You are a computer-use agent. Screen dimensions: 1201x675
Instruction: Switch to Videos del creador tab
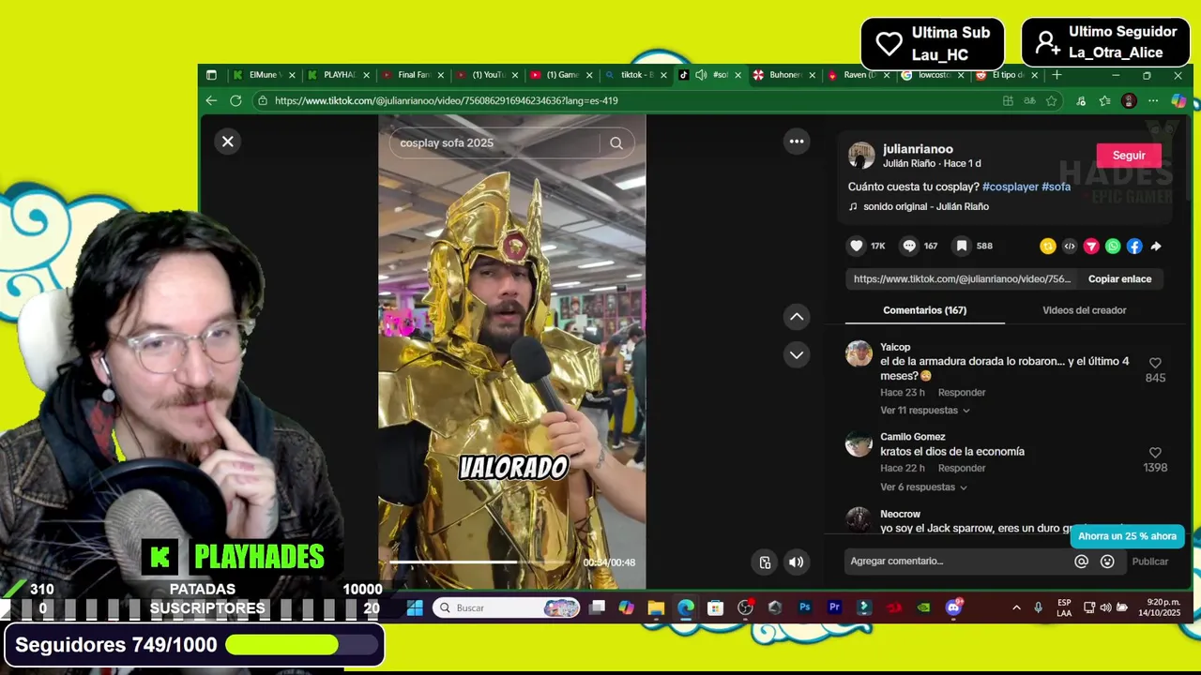pos(1084,310)
